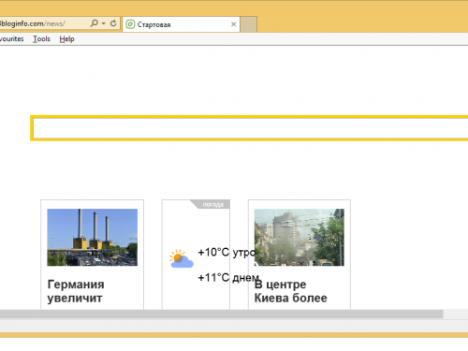Open the Kiev street photo thumbnail
The width and height of the screenshot is (468, 351).
pyautogui.click(x=300, y=238)
